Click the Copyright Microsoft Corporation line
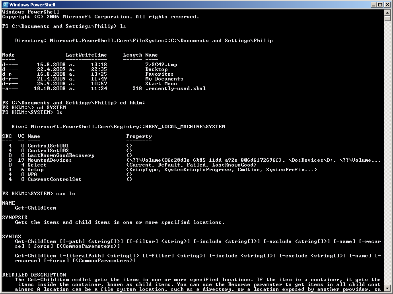 [101, 17]
